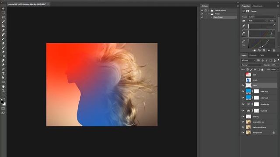Open the layer blend mode Normal dropdown
The width and height of the screenshot is (280, 157).
[252, 65]
